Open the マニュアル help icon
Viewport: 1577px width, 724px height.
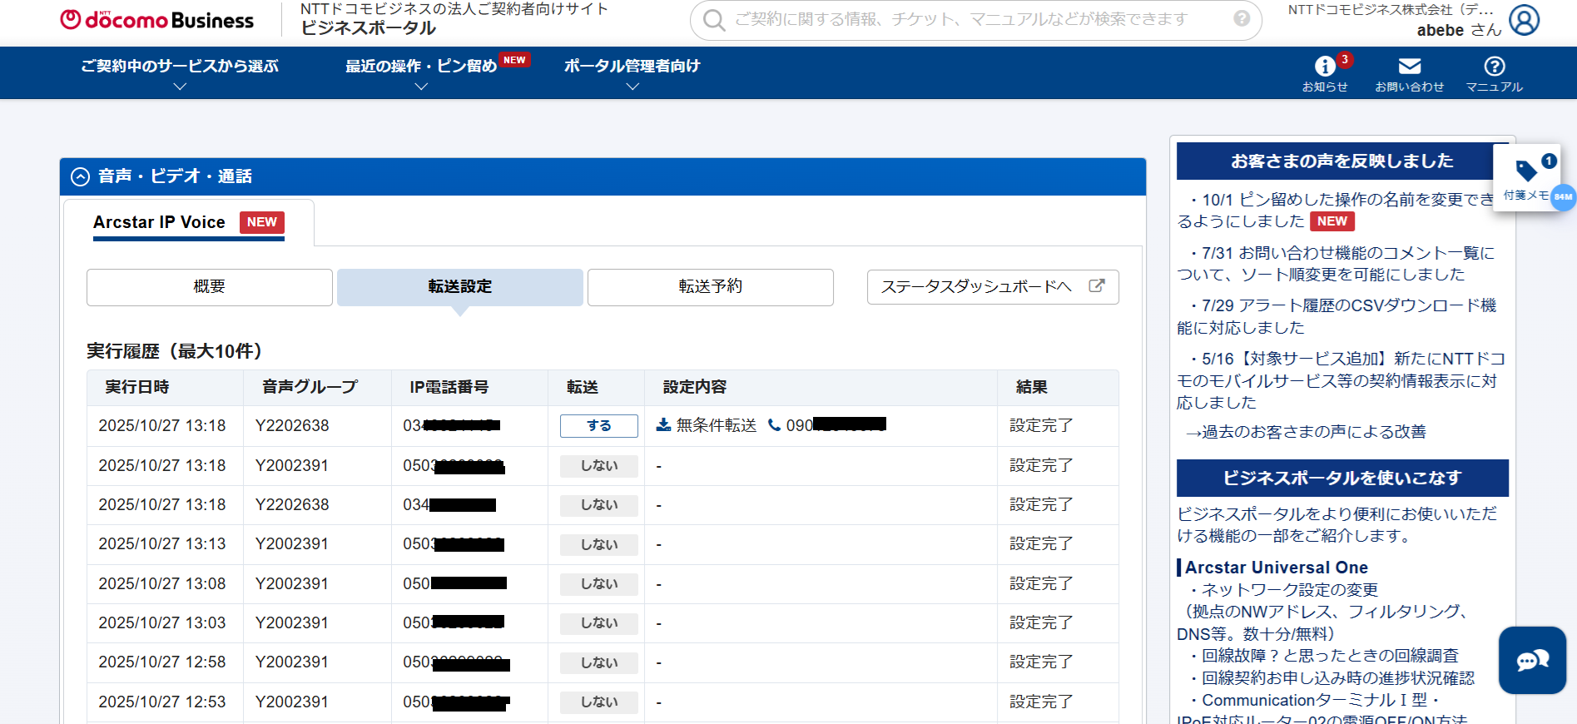(x=1494, y=67)
